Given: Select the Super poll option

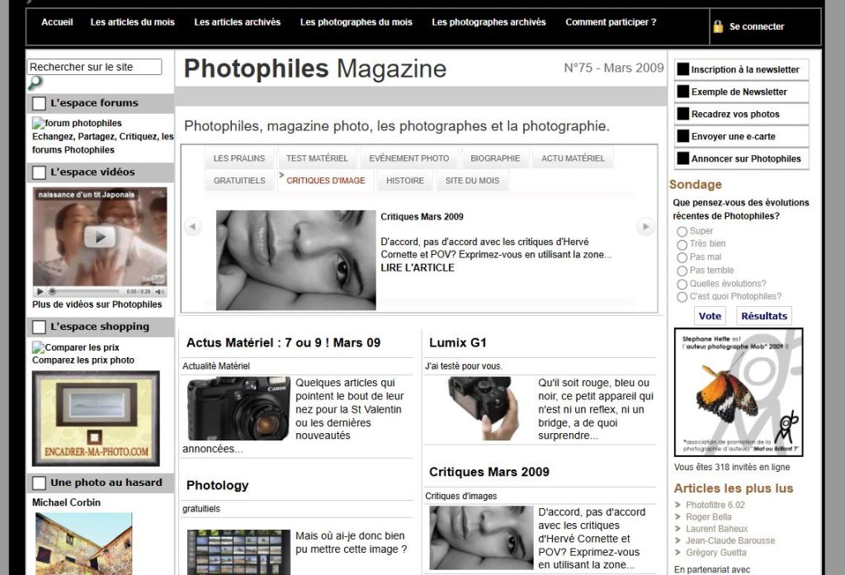Looking at the screenshot, I should click(682, 232).
